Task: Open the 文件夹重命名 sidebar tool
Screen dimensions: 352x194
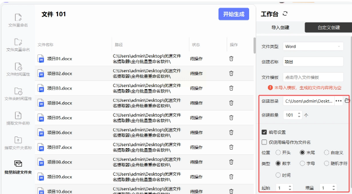Action: pos(18,45)
